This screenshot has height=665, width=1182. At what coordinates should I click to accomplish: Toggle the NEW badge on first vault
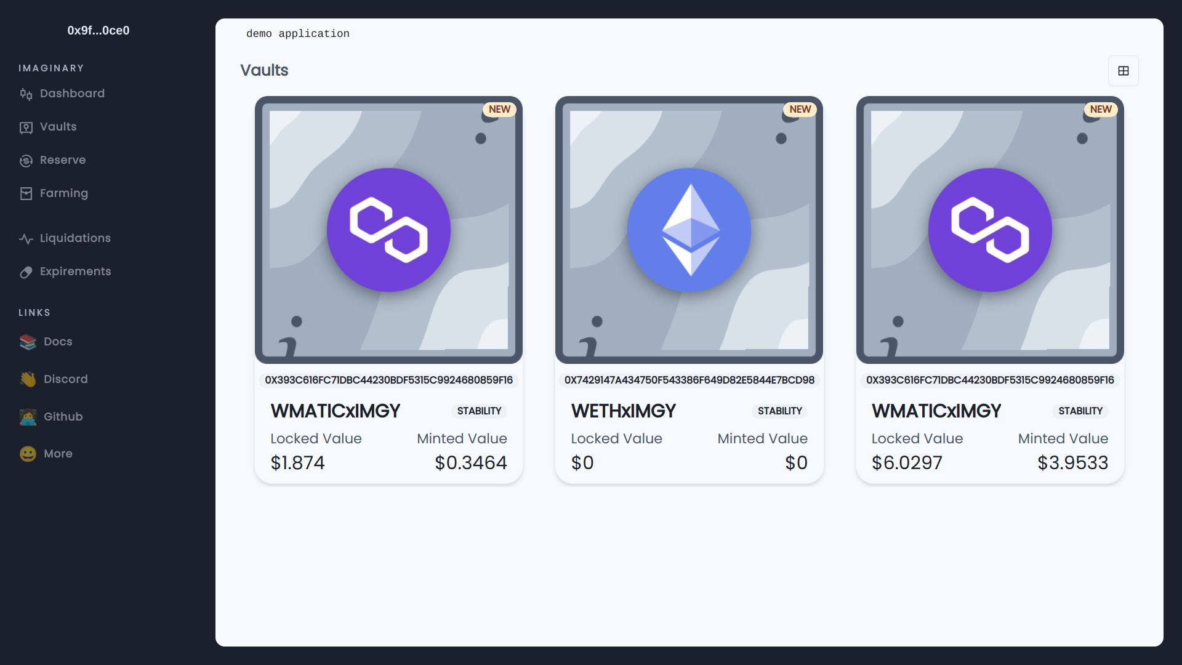[499, 109]
